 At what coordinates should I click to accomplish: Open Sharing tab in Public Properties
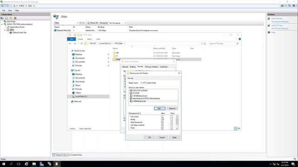coord(133,67)
